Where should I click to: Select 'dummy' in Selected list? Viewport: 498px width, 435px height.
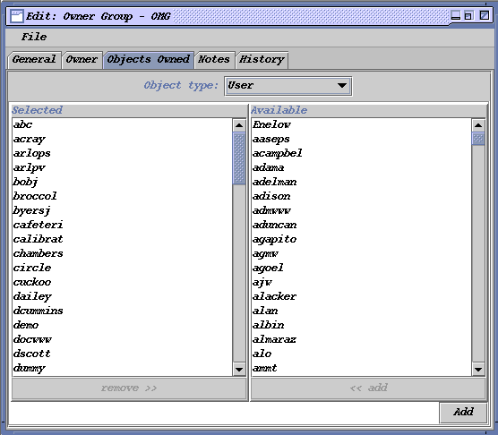click(123, 368)
